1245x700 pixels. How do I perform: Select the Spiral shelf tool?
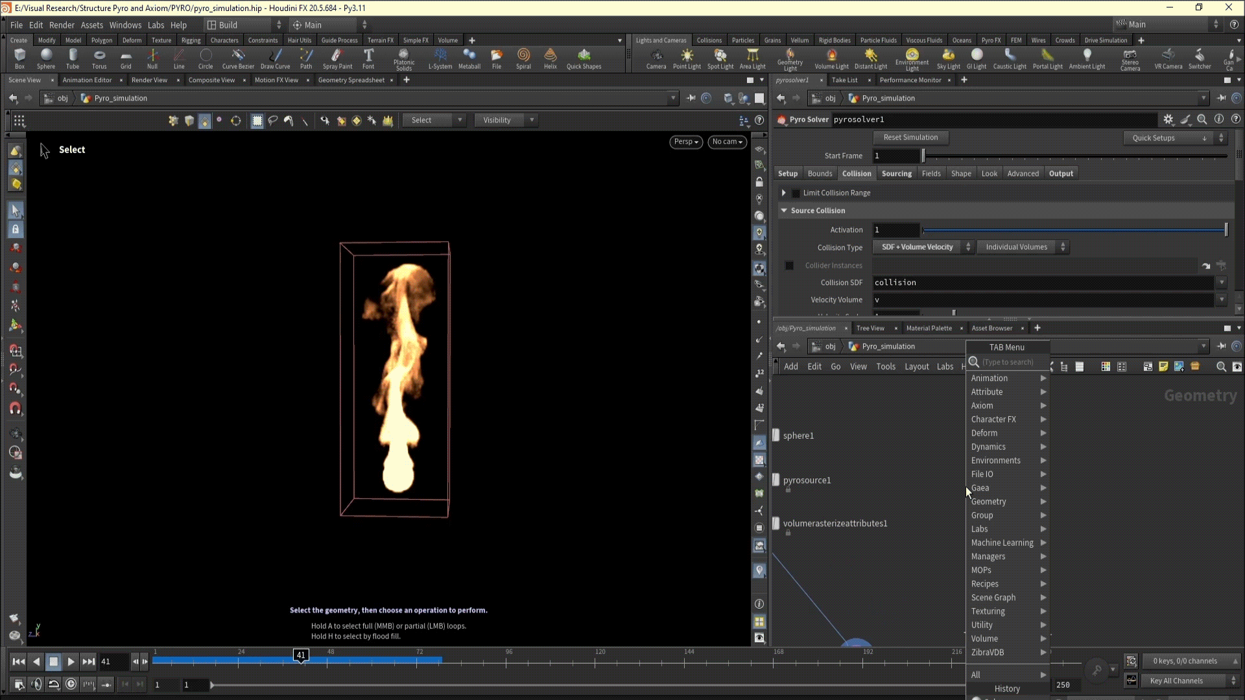tap(523, 58)
